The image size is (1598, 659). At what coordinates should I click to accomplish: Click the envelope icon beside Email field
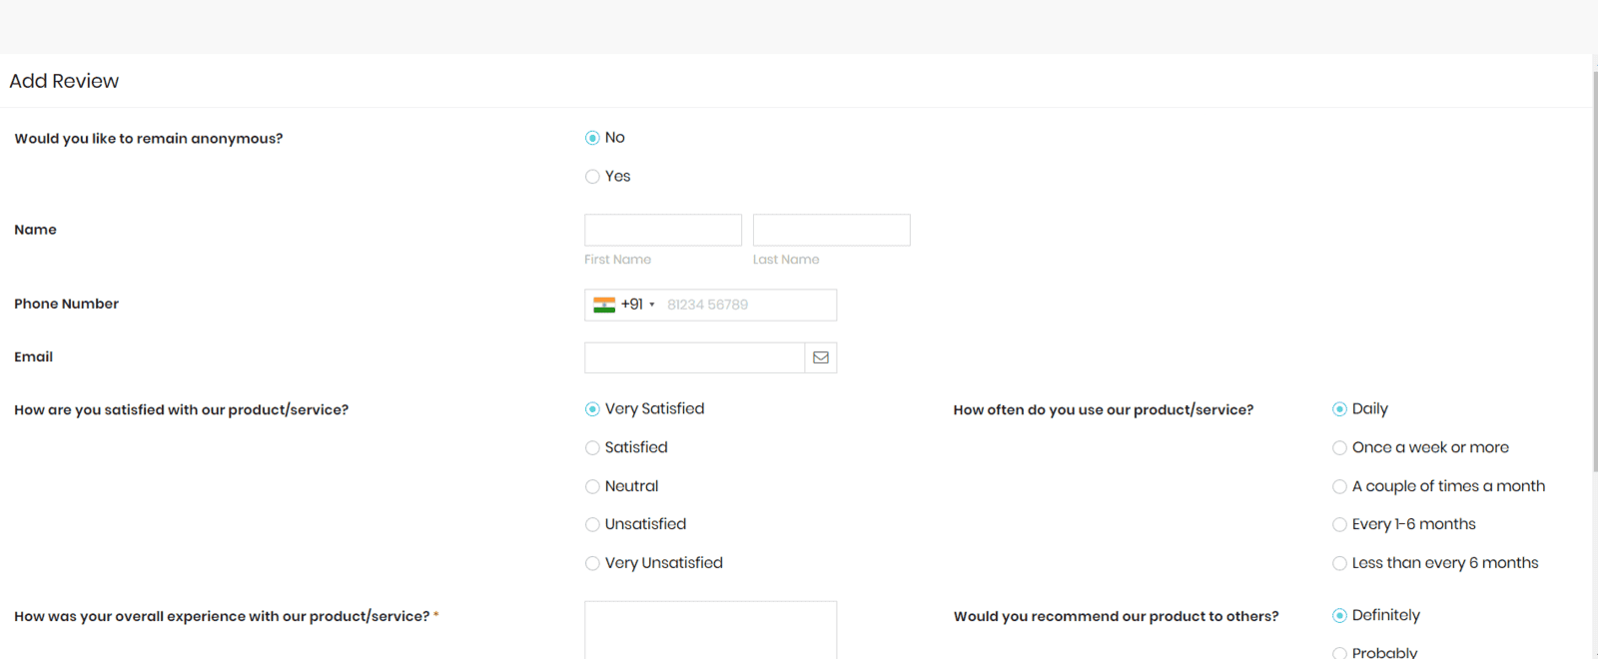pyautogui.click(x=821, y=357)
